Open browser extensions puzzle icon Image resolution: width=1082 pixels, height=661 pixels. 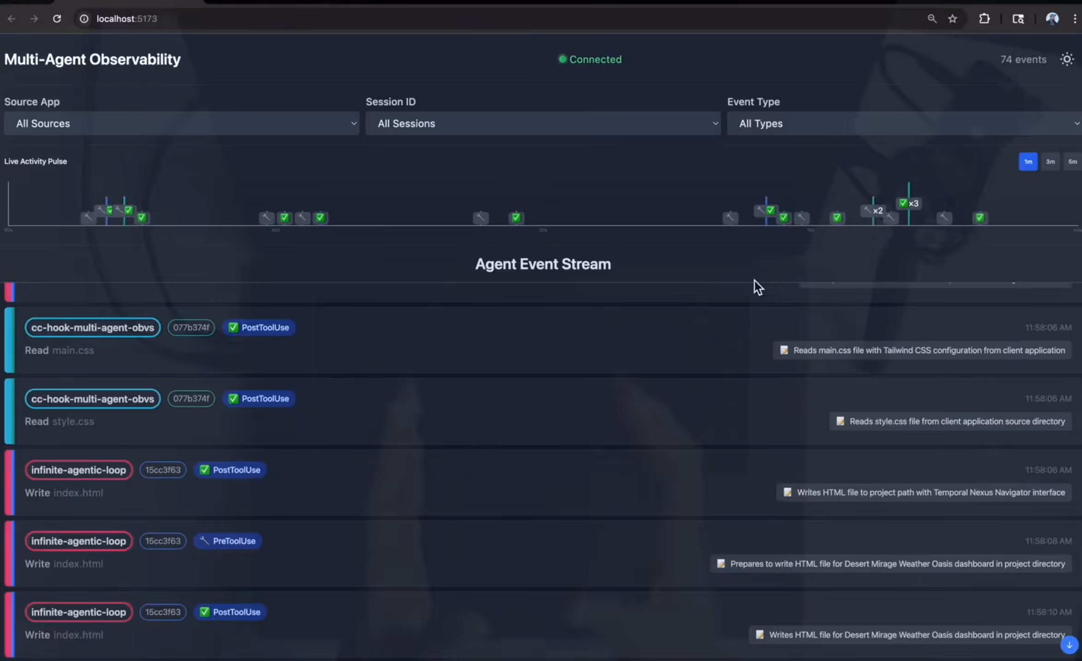point(984,19)
